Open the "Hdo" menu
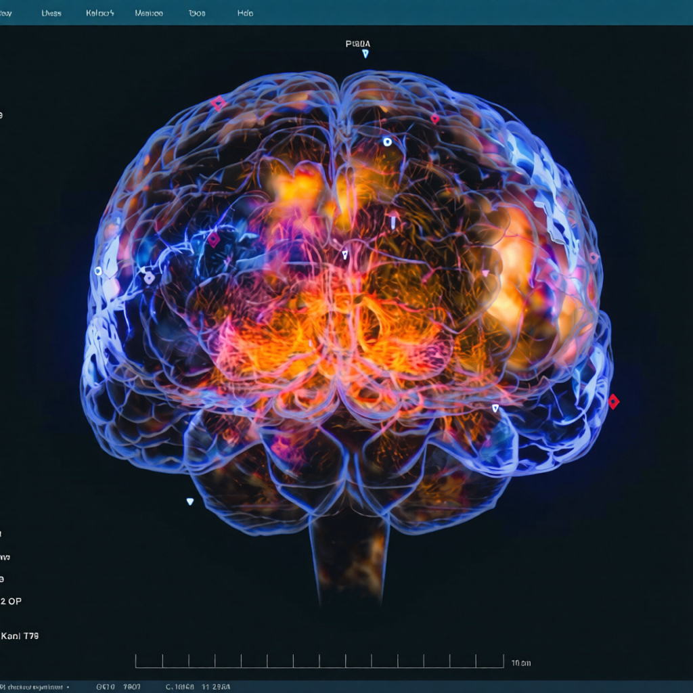Screen dimensions: 693x693 pyautogui.click(x=245, y=14)
